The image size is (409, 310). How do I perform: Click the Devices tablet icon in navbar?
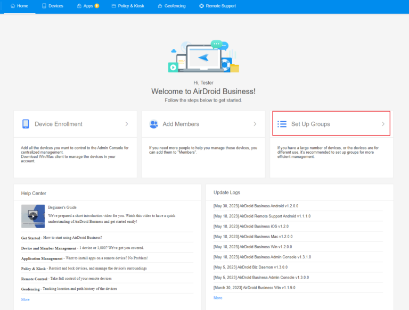[44, 6]
